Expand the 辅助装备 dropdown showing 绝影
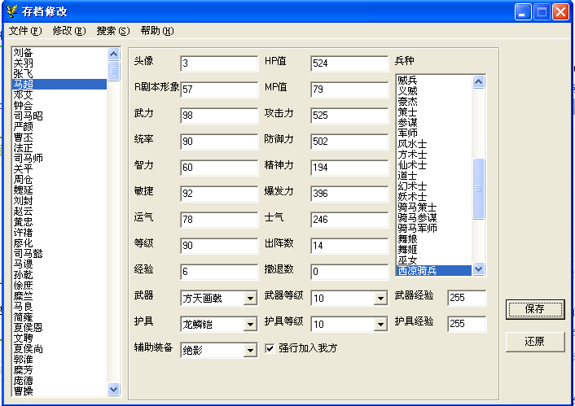The image size is (575, 406). pyautogui.click(x=251, y=351)
